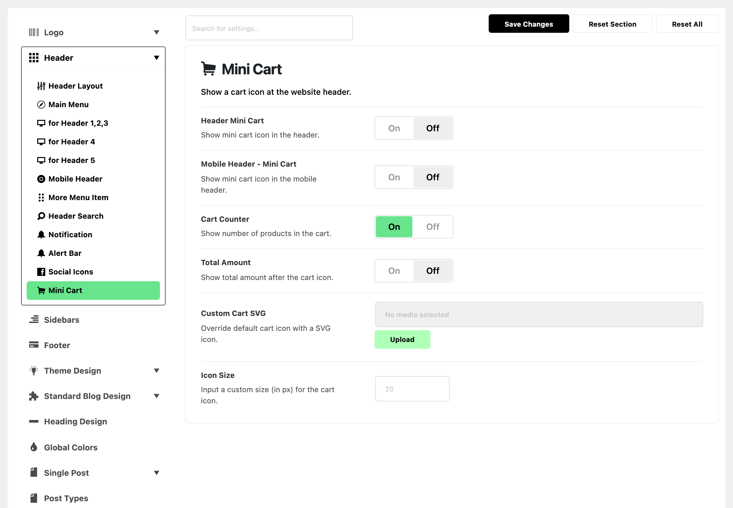Viewport: 733px width, 508px height.
Task: Expand the Single Post arrow
Action: click(x=156, y=473)
